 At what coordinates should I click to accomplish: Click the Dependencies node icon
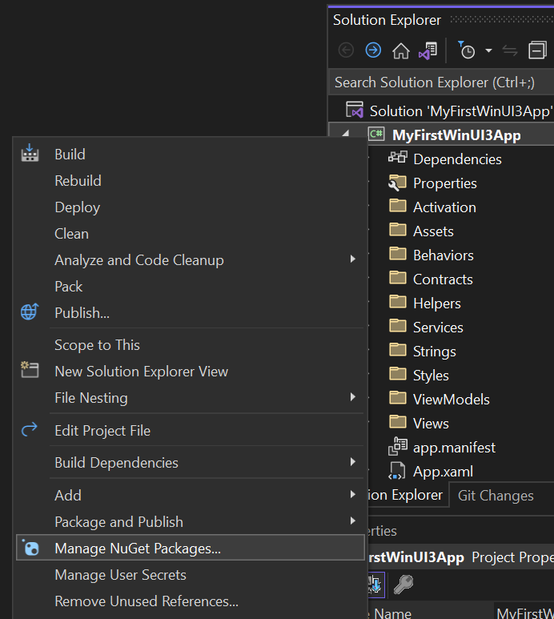click(397, 157)
